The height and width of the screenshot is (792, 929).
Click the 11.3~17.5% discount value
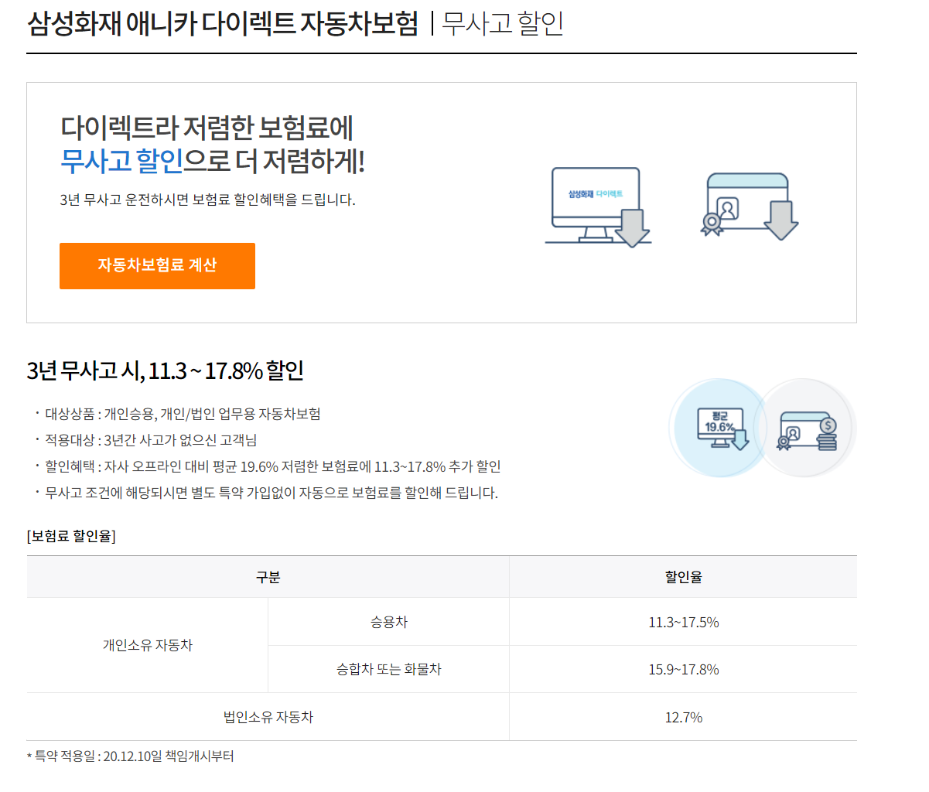pyautogui.click(x=683, y=622)
